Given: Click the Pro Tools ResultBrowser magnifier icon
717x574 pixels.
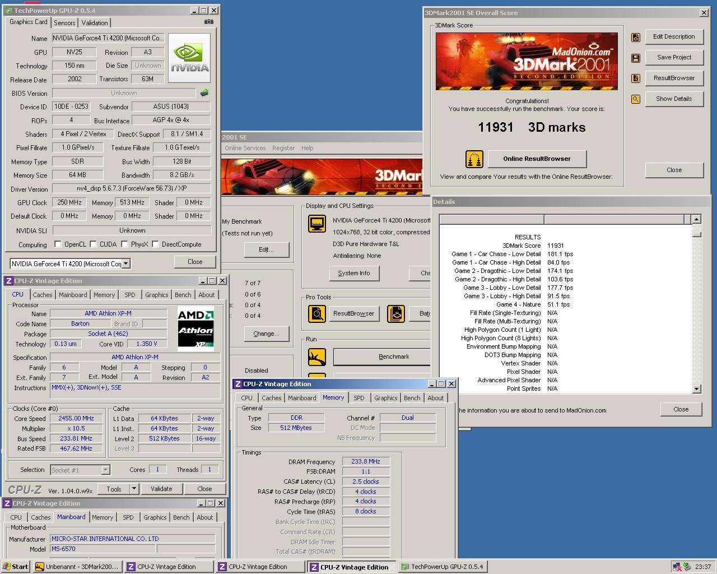Looking at the screenshot, I should coord(317,313).
